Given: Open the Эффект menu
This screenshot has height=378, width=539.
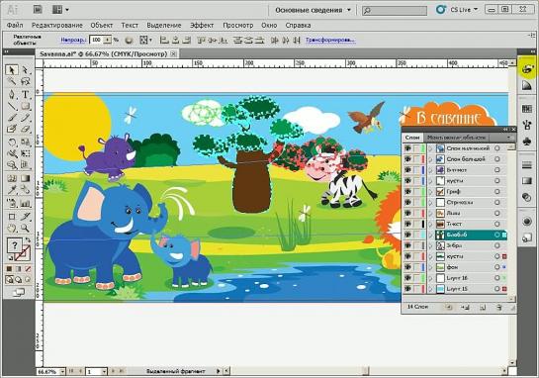Looking at the screenshot, I should [202, 25].
